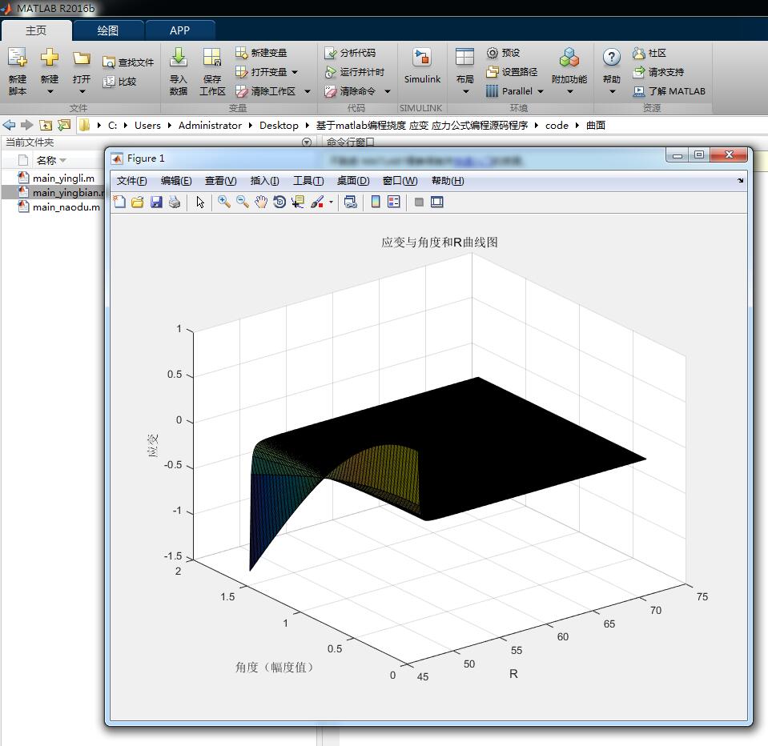This screenshot has height=746, width=768.
Task: Click the Import Data icon
Action: [179, 58]
